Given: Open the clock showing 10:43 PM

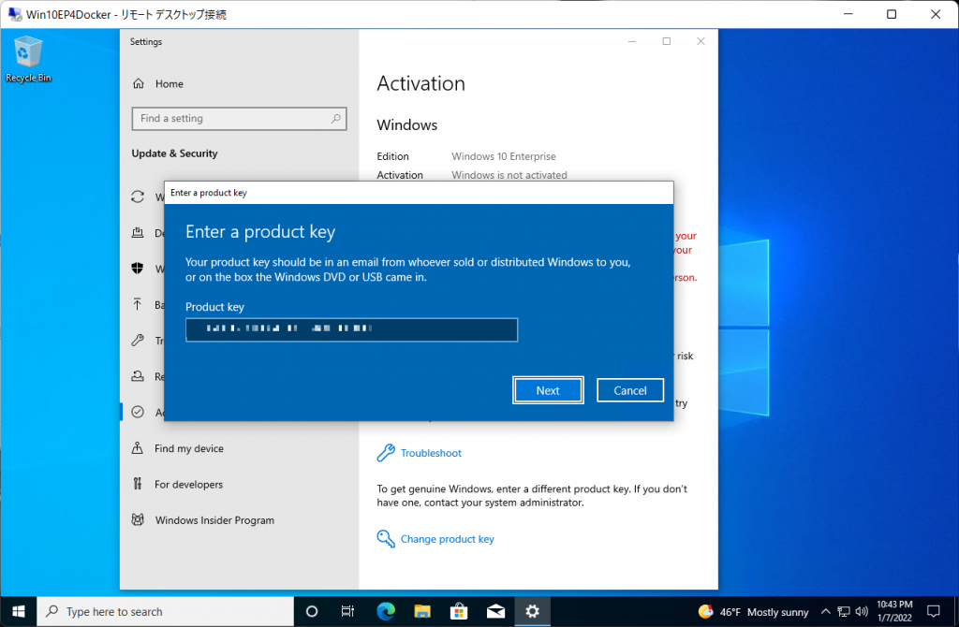Looking at the screenshot, I should pos(894,611).
